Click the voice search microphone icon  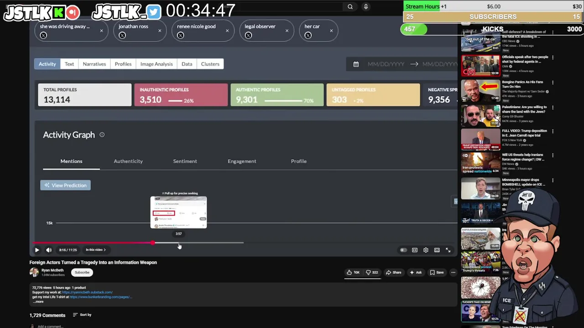coord(365,7)
